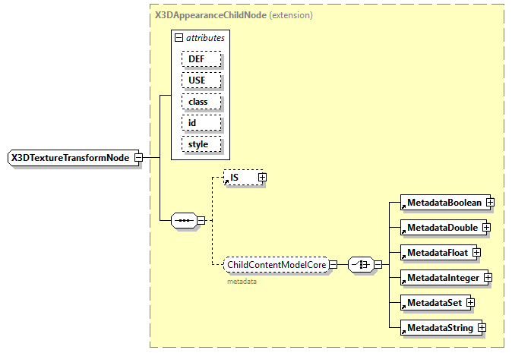The height and width of the screenshot is (353, 512).
Task: Select the DEF attribute
Action: pos(201,58)
